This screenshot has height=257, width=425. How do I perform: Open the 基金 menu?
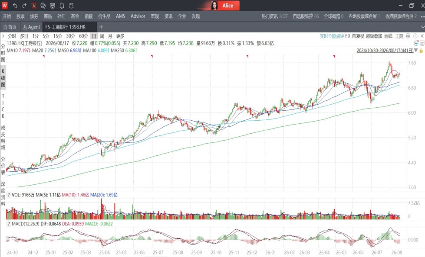click(x=75, y=16)
